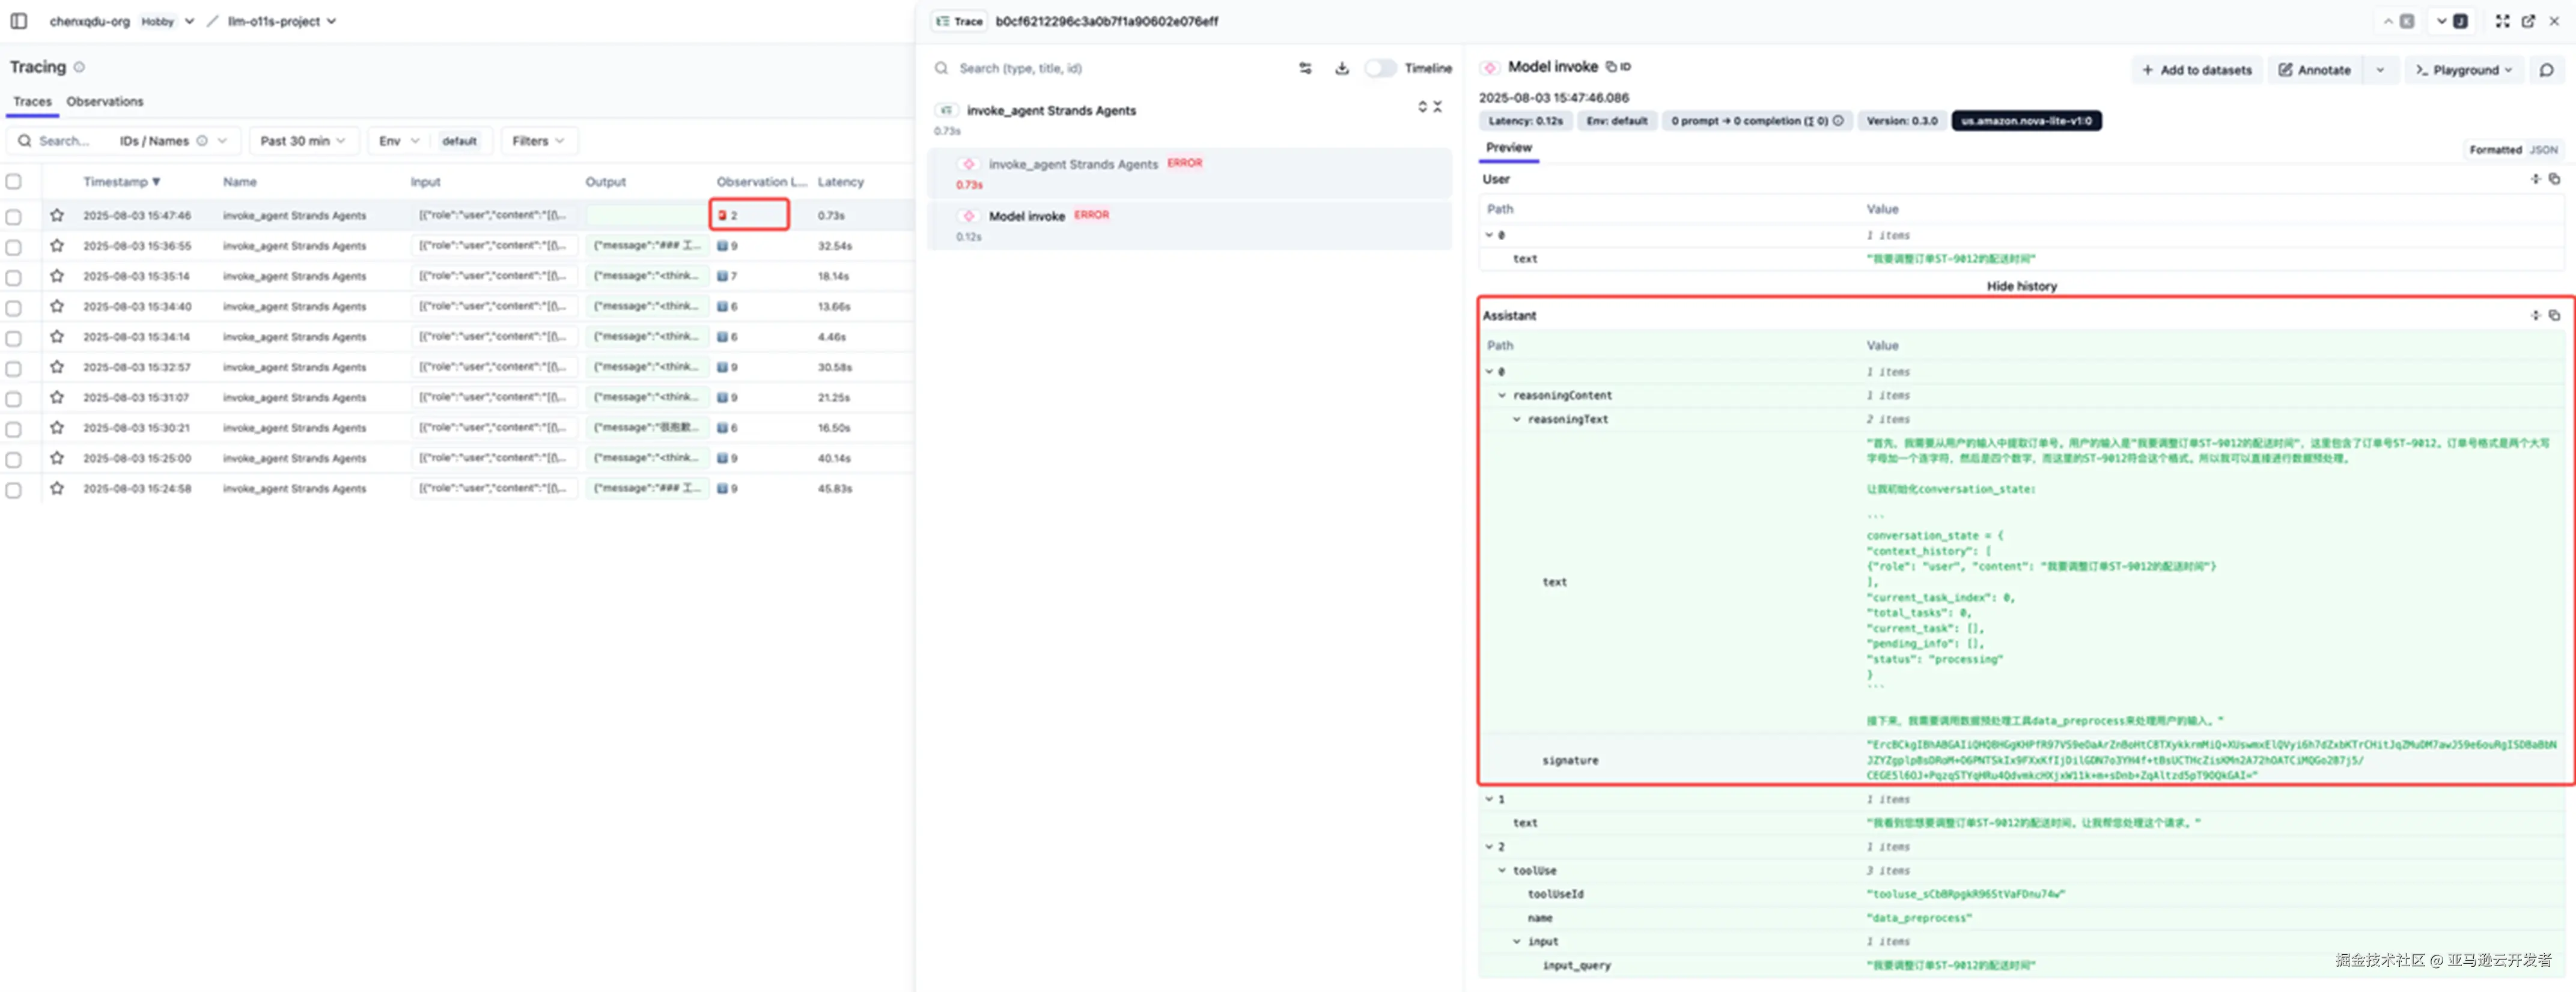This screenshot has height=992, width=2576.
Task: Open the Playground dropdown button
Action: [x=2463, y=70]
